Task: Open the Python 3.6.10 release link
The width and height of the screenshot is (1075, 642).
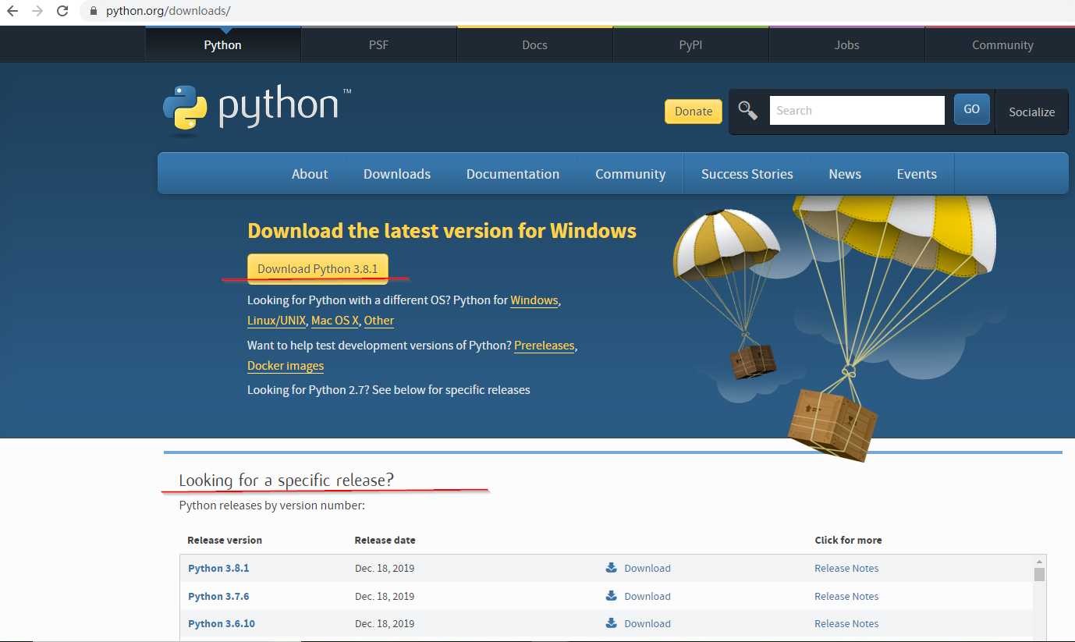Action: (222, 623)
